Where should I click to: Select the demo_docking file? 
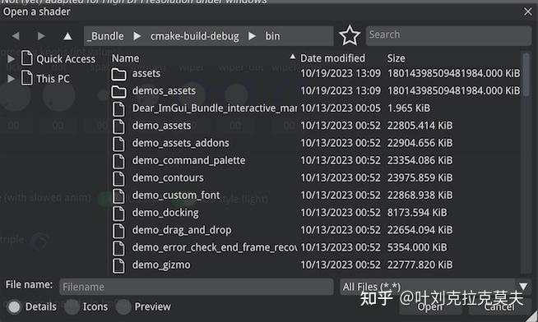click(165, 213)
